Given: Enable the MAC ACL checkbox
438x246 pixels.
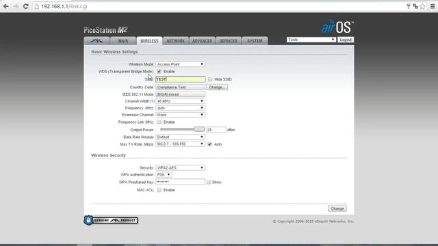Looking at the screenshot, I should coord(159,190).
